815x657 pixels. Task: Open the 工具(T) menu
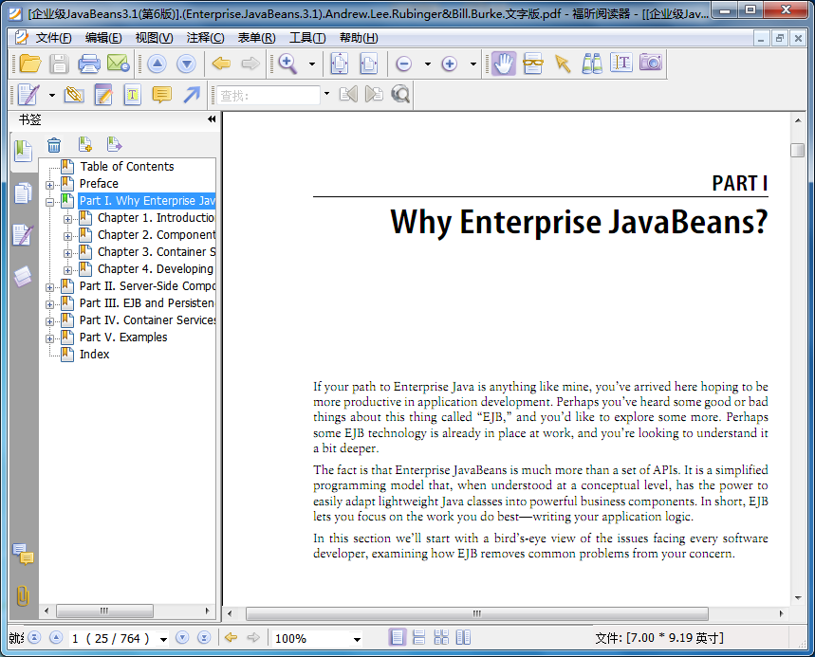(306, 38)
